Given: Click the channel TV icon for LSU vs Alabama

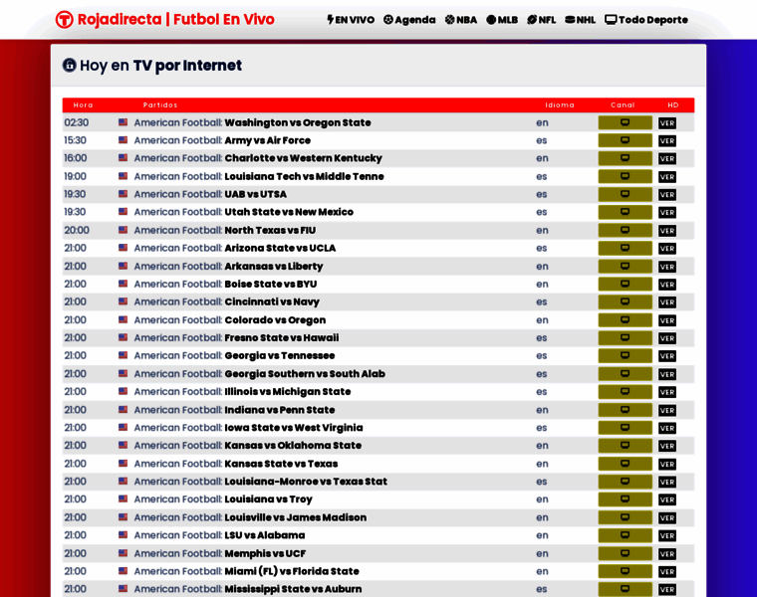Looking at the screenshot, I should click(x=625, y=535).
